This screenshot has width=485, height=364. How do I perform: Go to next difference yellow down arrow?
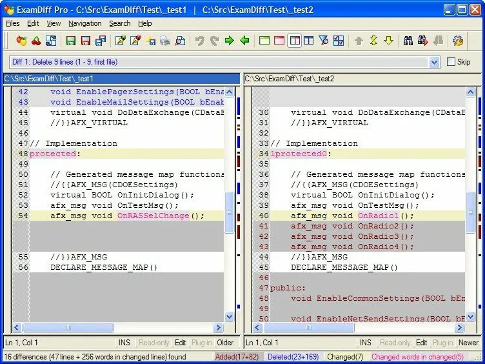pyautogui.click(x=388, y=41)
